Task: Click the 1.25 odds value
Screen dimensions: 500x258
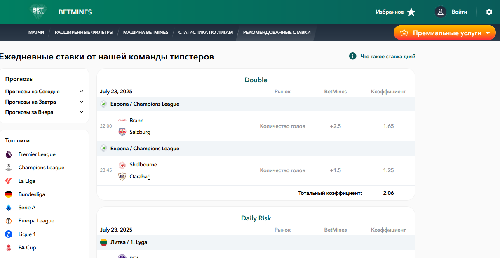Action: pyautogui.click(x=388, y=170)
